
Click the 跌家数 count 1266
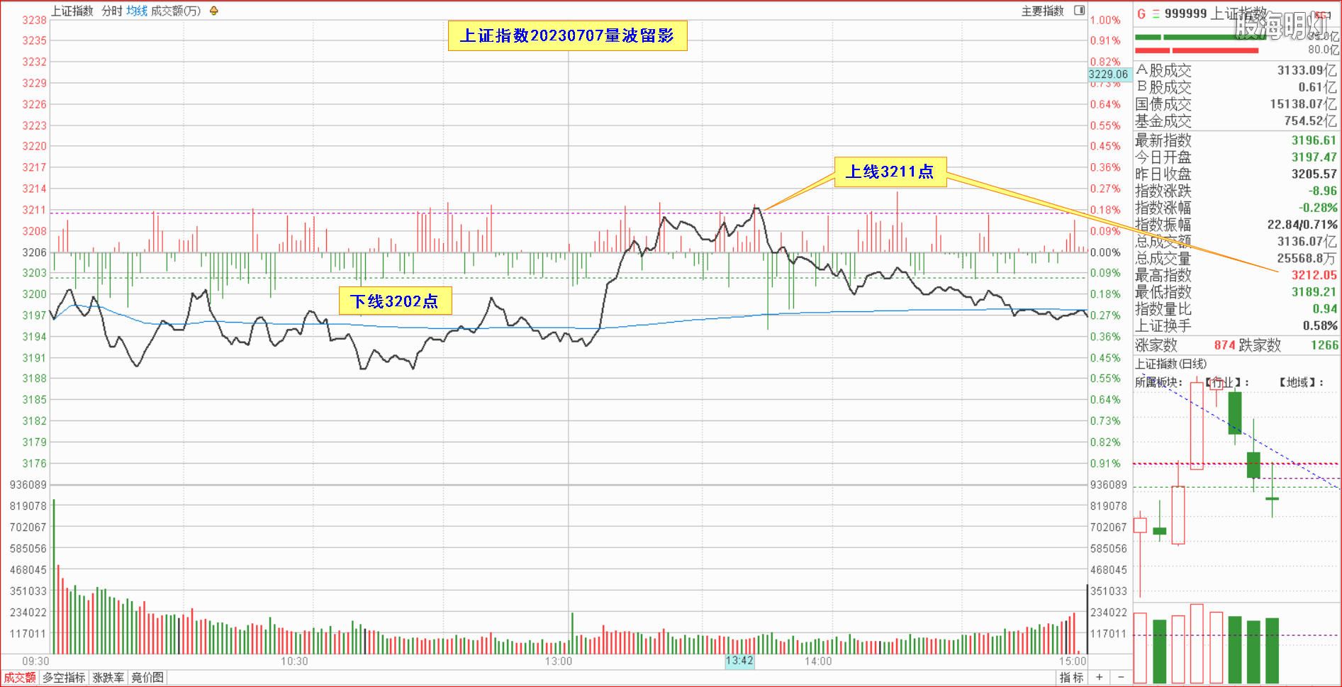[1324, 345]
